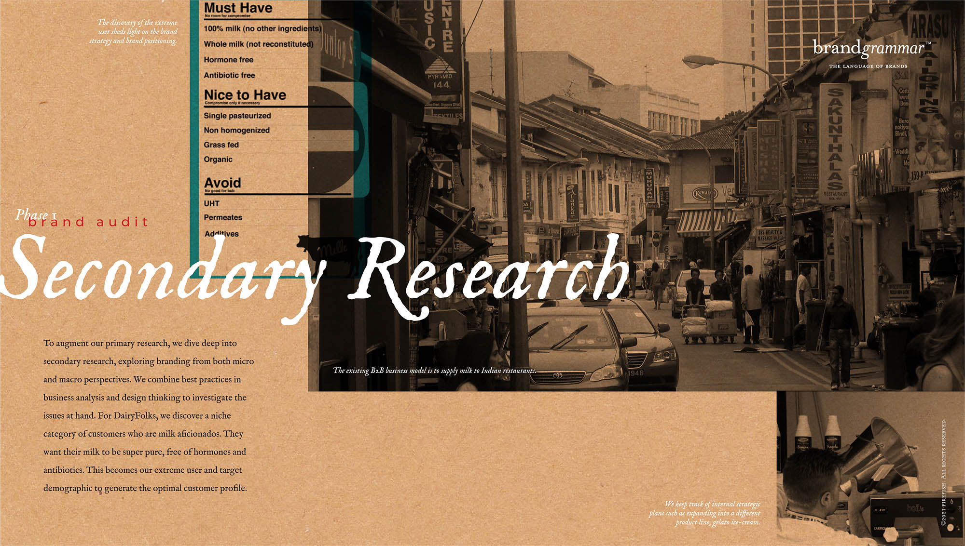Image resolution: width=965 pixels, height=546 pixels.
Task: Click the 'Additives' line
Action: 221,234
